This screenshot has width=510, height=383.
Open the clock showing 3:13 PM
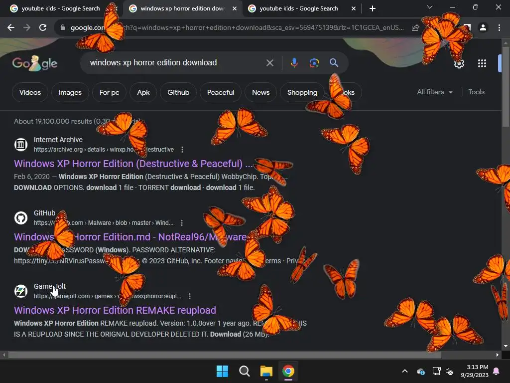475,371
